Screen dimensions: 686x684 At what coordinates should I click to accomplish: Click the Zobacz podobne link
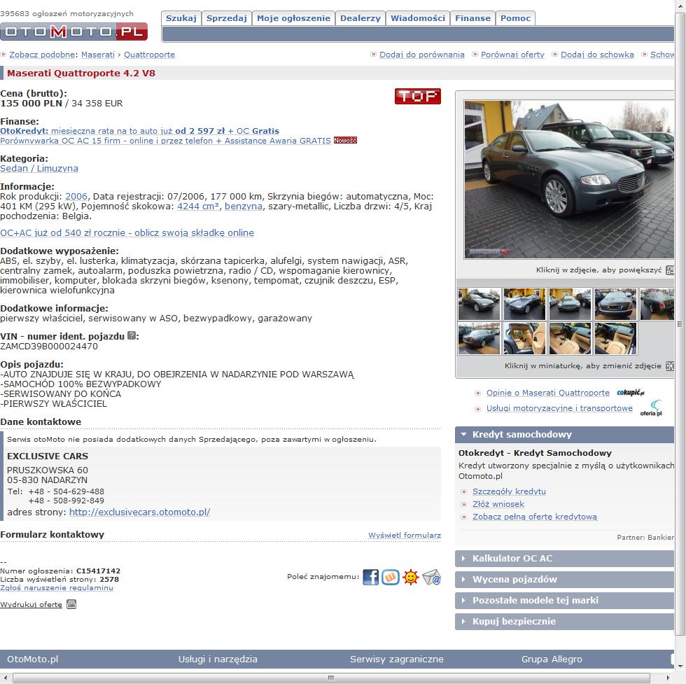coord(42,55)
